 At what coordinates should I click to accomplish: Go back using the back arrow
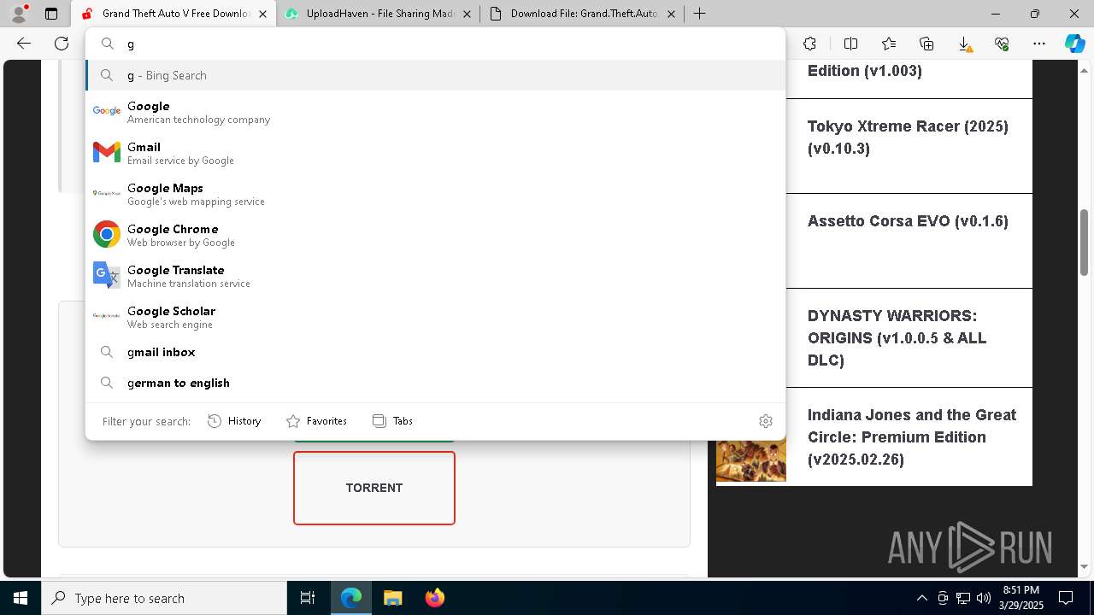pos(24,44)
